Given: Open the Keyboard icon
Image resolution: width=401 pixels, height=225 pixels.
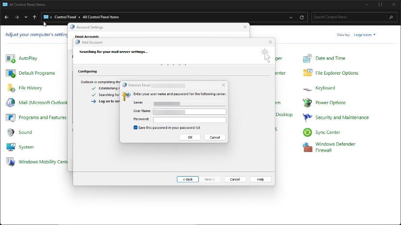Looking at the screenshot, I should point(307,88).
